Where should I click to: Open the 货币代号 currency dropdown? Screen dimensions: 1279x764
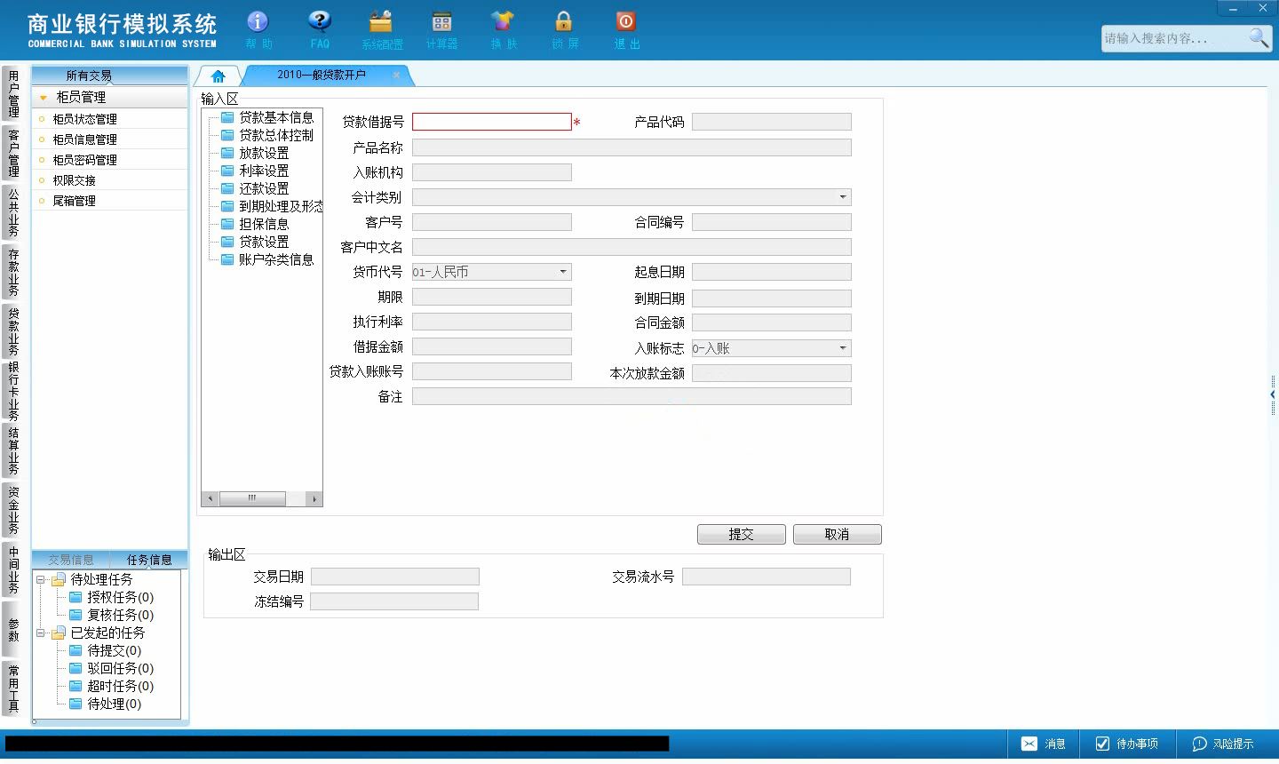(562, 272)
